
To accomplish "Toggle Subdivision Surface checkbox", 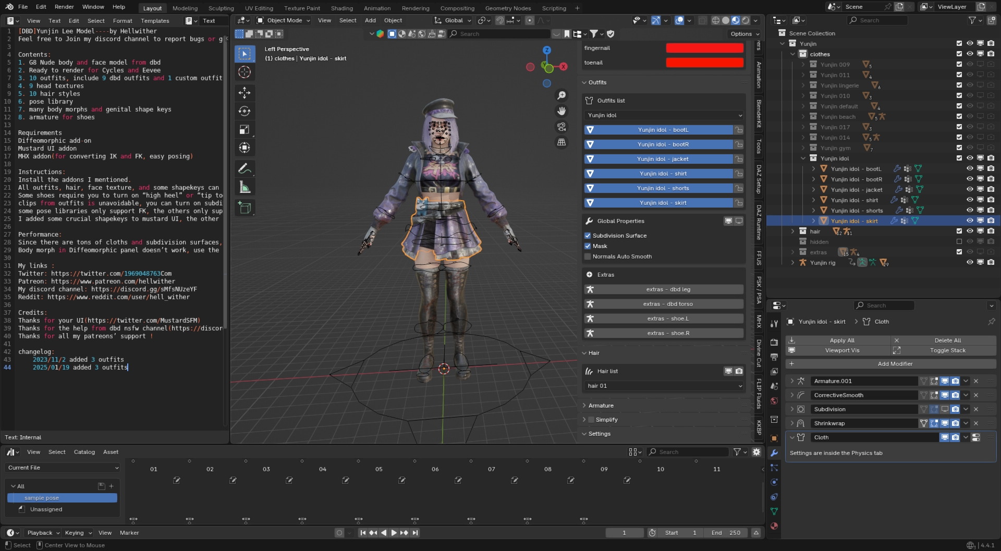I will tap(588, 236).
